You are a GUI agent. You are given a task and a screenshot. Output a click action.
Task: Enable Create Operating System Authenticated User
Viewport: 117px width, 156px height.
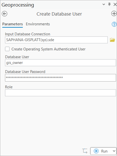coord(7,49)
